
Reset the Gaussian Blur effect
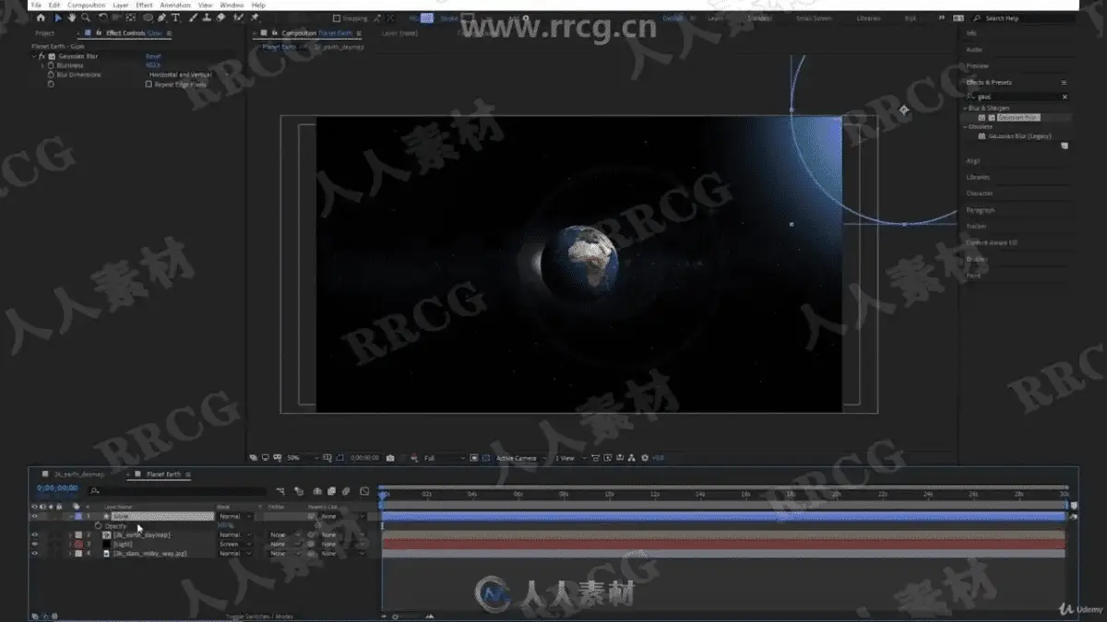coord(153,56)
